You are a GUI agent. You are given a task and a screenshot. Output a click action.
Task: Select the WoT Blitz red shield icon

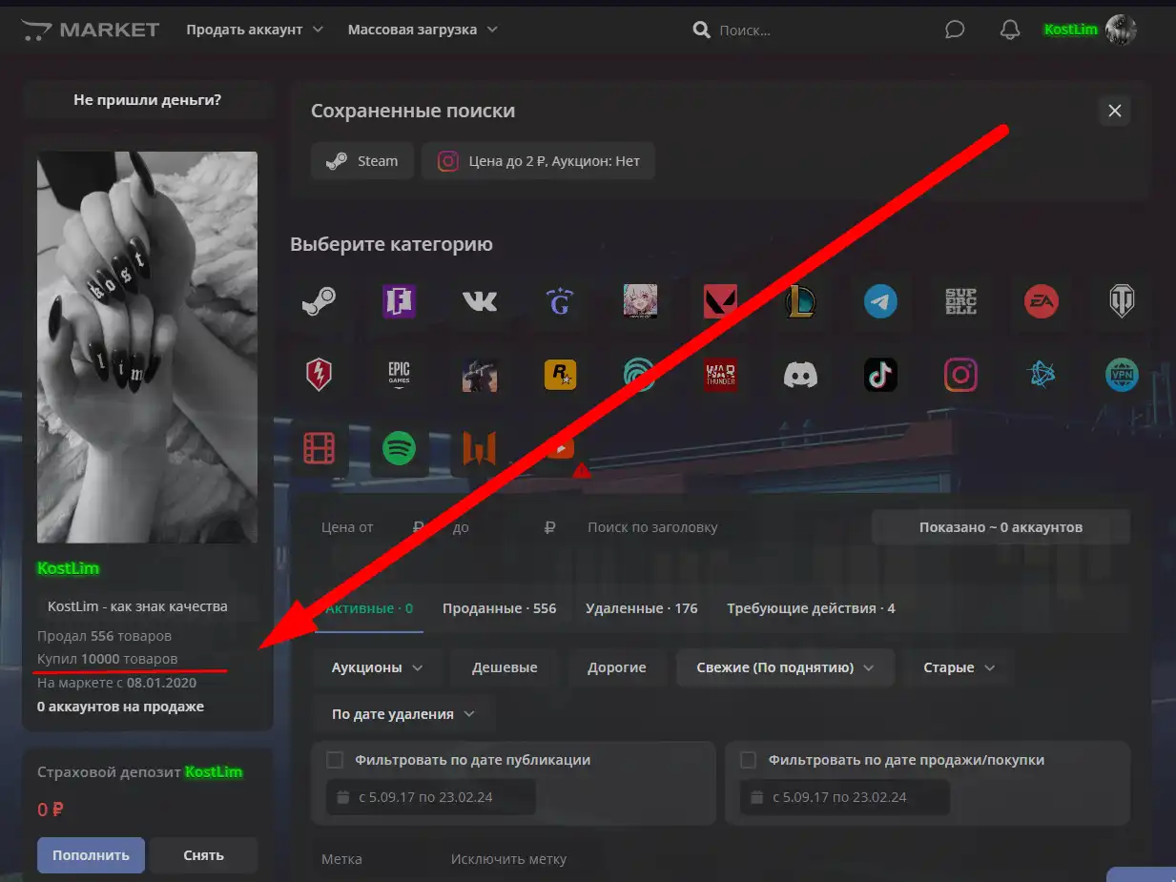[319, 375]
